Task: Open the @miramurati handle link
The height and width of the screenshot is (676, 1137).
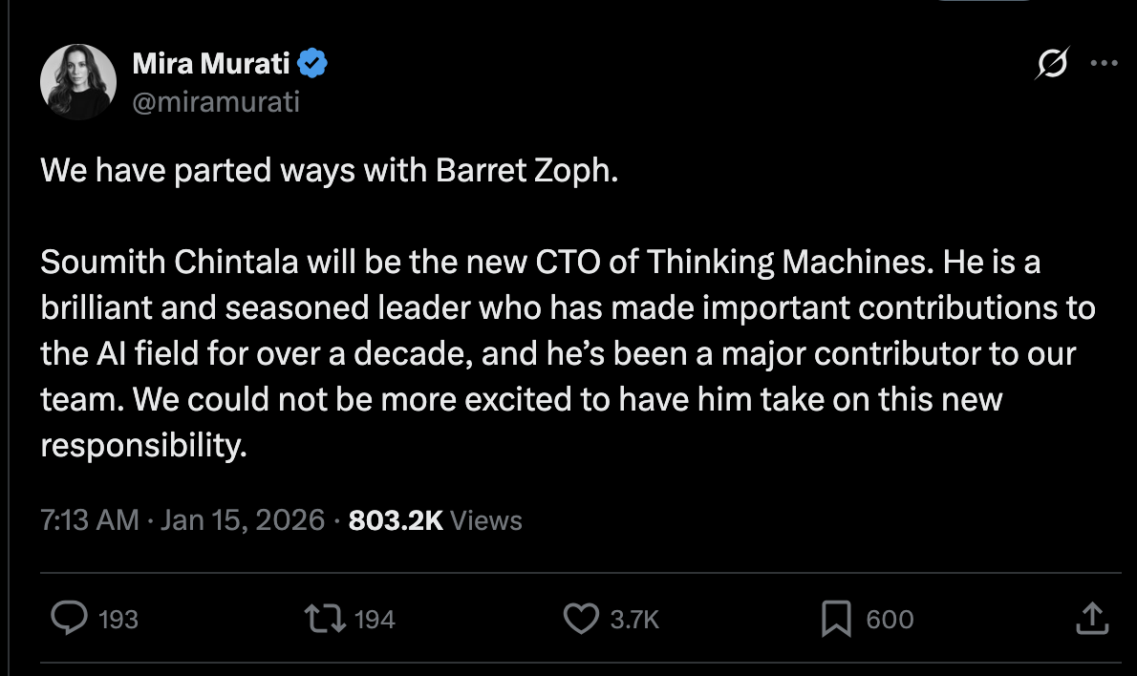Action: click(215, 100)
